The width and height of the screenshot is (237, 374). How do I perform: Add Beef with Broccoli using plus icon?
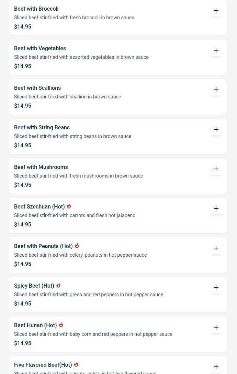click(x=216, y=11)
